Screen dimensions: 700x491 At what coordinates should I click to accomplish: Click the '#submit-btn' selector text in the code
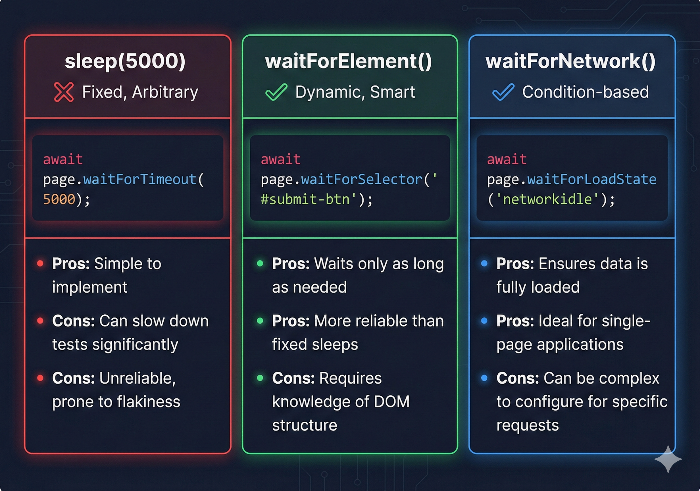303,199
